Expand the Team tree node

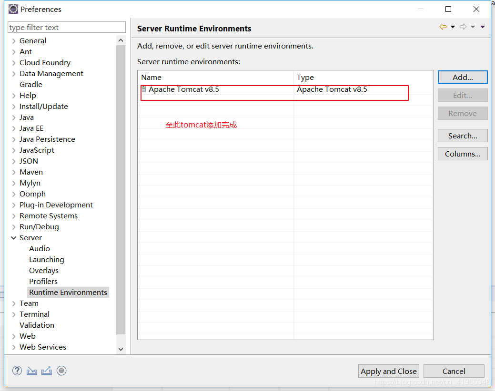tap(13, 303)
